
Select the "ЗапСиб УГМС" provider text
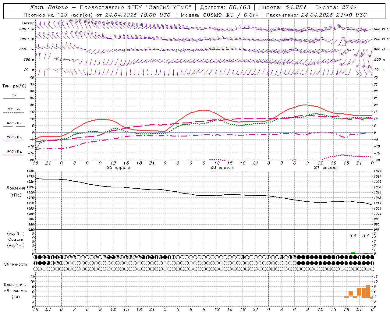click(x=168, y=7)
